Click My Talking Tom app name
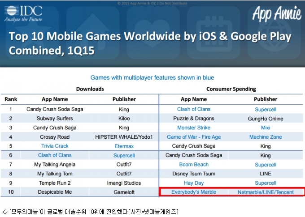Image resolution: width=305 pixels, height=217 pixels. click(55, 174)
